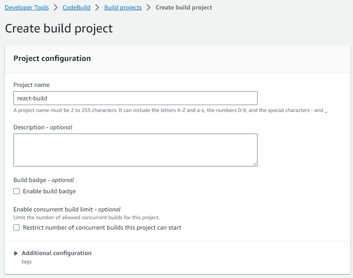The height and width of the screenshot is (278, 353).
Task: Click the current 'Create build project' breadcrumb
Action: pos(184,8)
